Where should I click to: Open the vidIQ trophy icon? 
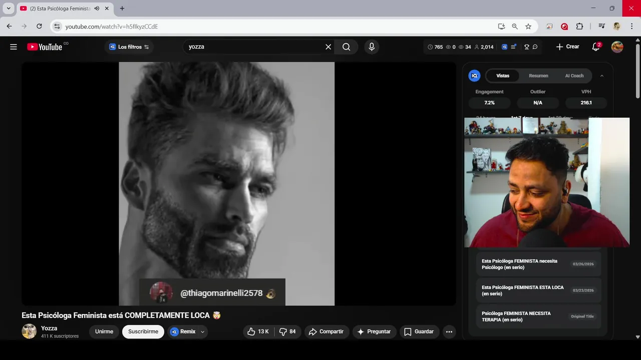click(526, 46)
